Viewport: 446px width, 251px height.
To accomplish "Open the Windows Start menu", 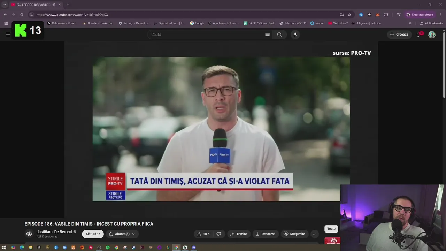I will click(4, 248).
